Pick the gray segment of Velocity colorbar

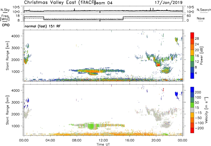coord(192,110)
